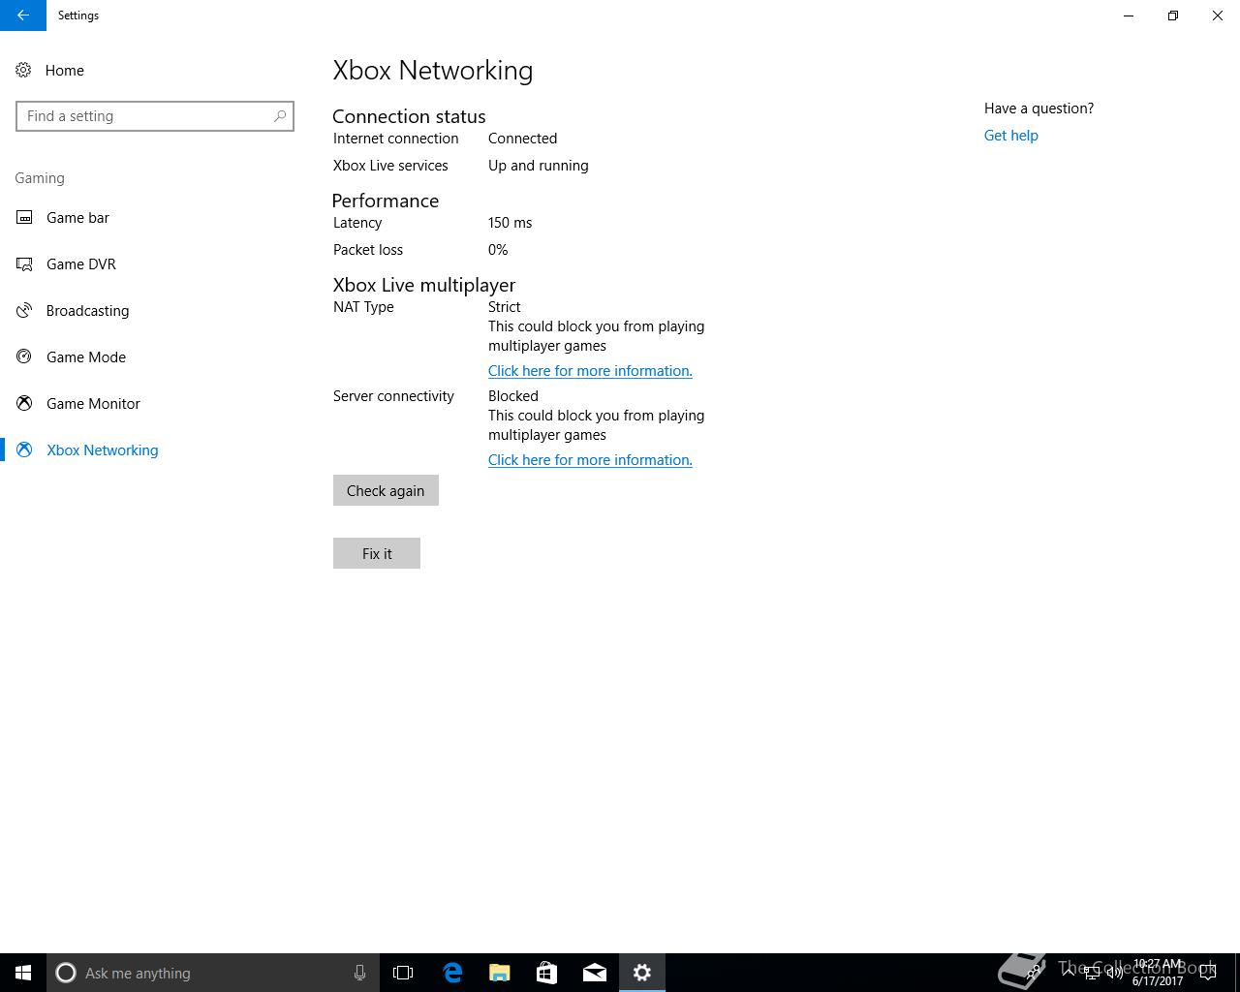
Task: Open the Game DVR settings page
Action: (81, 263)
